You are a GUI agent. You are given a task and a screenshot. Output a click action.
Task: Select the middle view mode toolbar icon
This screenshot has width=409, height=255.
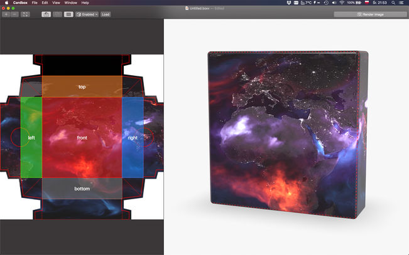[57, 14]
